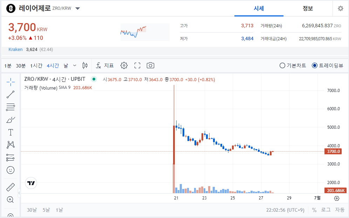Select the 기본차트 radio button
The height and width of the screenshot is (218, 349).
coord(282,65)
